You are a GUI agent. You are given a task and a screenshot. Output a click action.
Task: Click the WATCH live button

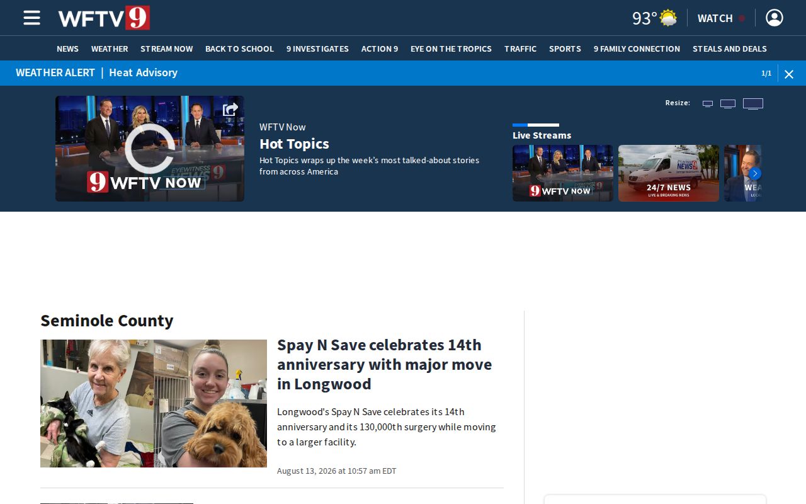721,18
